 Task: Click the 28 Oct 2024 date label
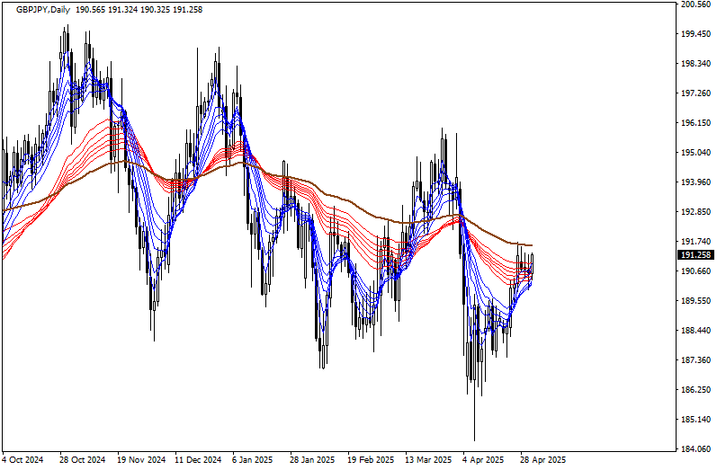82,460
